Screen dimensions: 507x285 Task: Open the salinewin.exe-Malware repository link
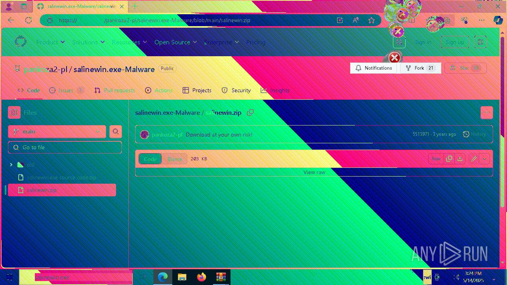(x=114, y=69)
